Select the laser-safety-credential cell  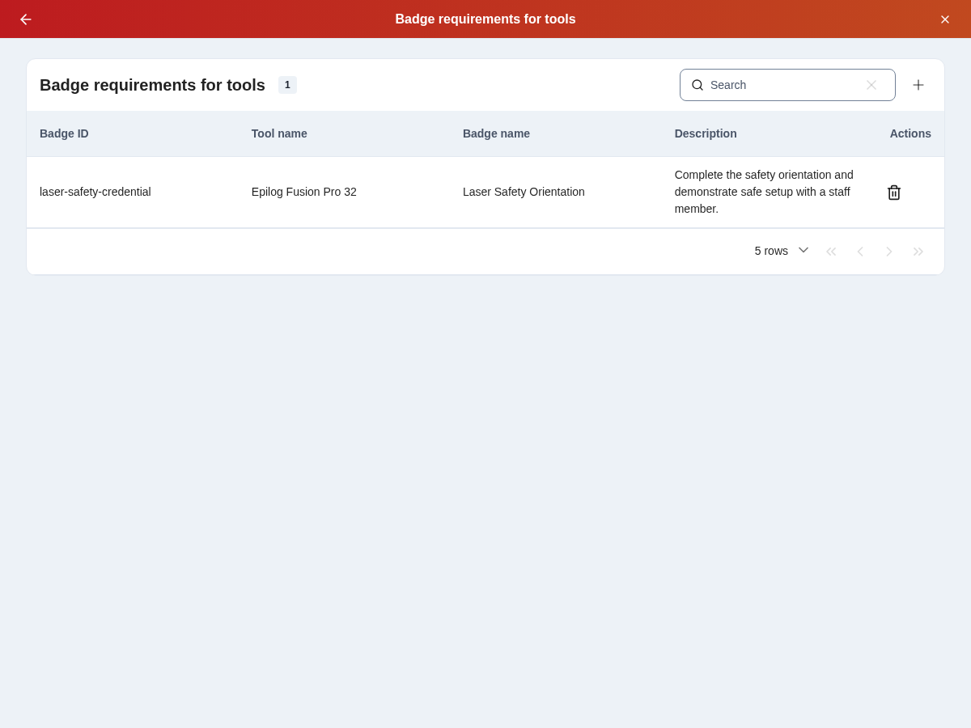coord(95,192)
